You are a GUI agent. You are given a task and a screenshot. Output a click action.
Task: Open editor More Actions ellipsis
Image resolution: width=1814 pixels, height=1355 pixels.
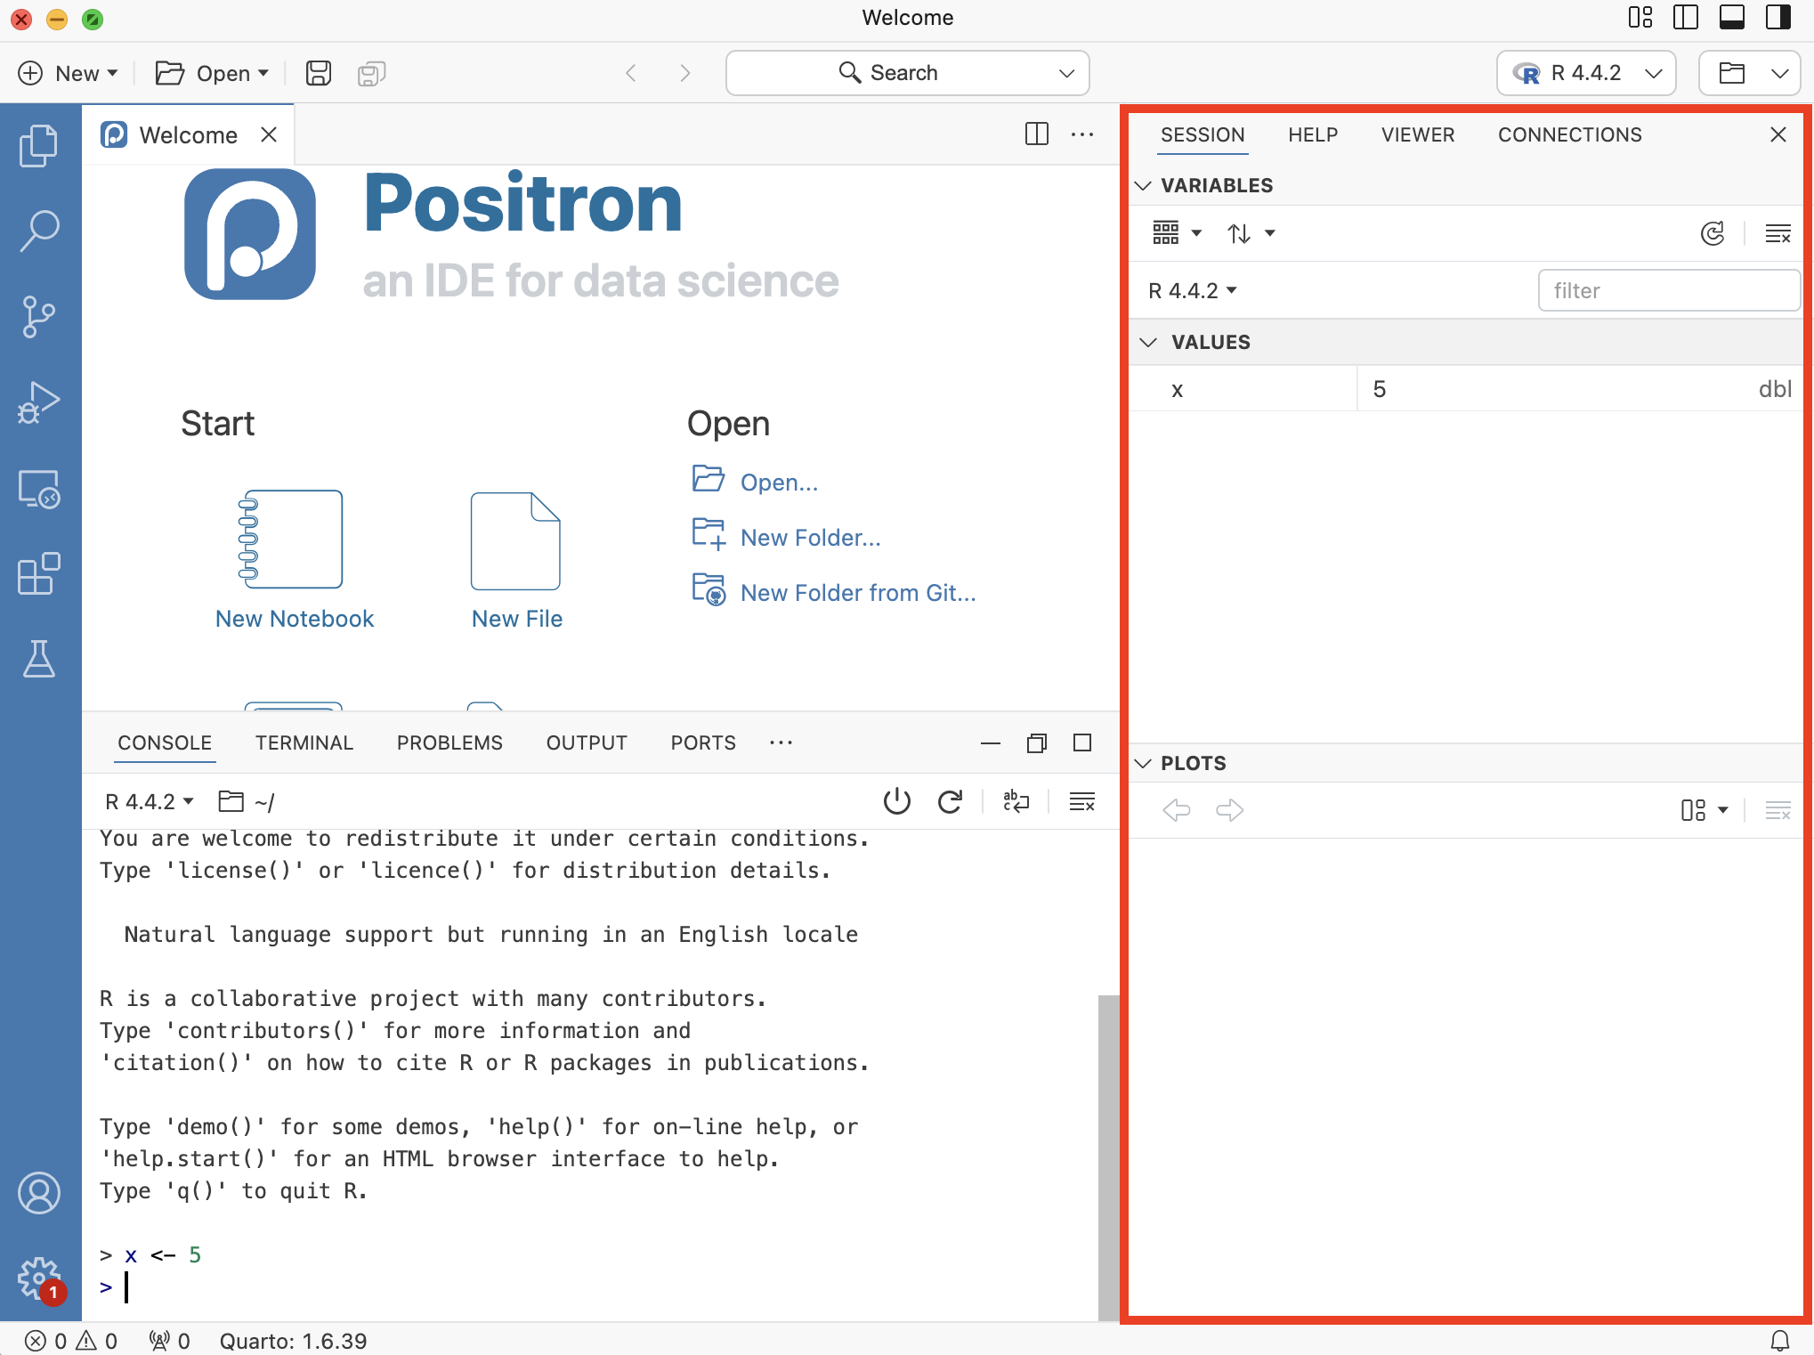[1082, 134]
